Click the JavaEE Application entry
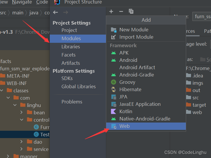This screenshot has width=211, height=158. [140, 104]
